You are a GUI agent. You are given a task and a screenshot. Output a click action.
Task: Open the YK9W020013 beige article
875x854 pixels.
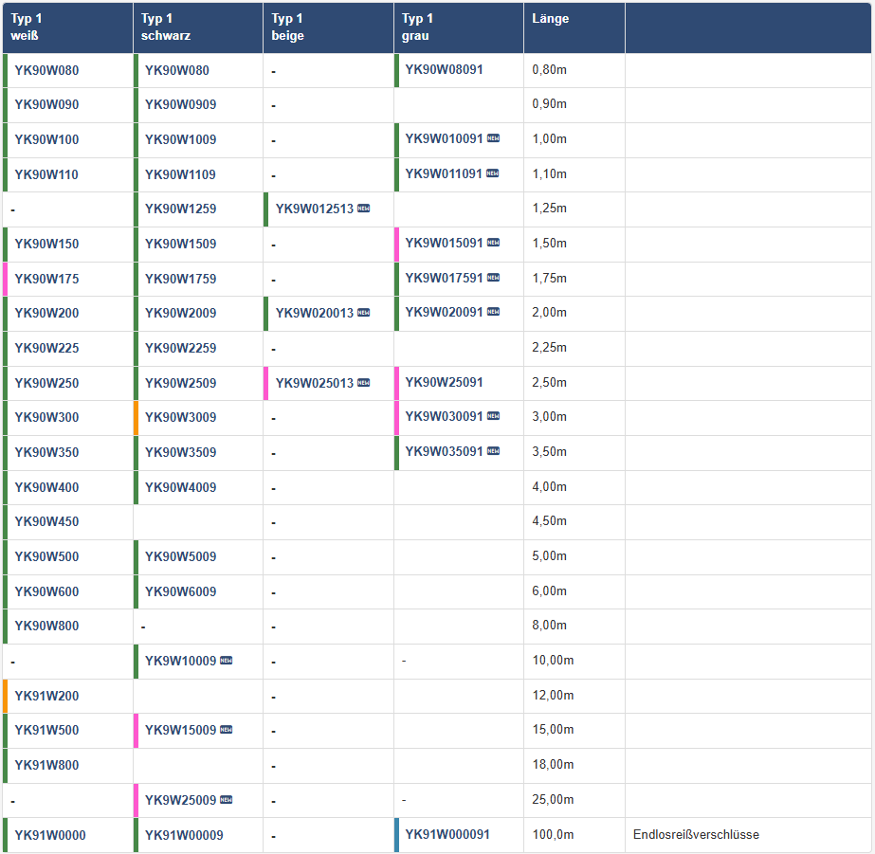click(315, 313)
